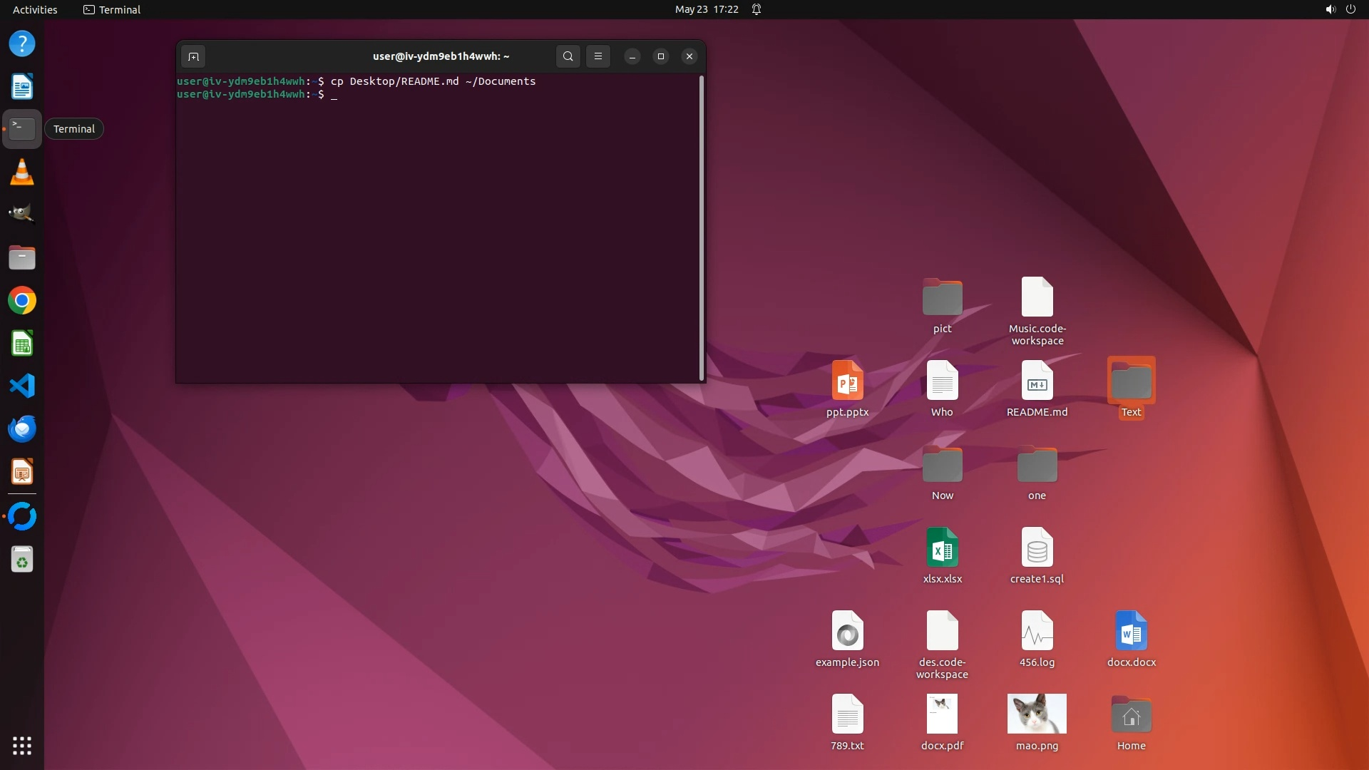The width and height of the screenshot is (1369, 770).
Task: Launch the VLC media player from dock
Action: tap(22, 173)
